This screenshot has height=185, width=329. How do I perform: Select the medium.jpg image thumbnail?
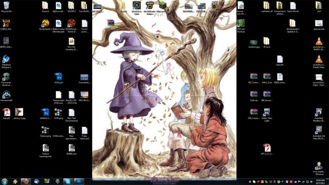[253, 43]
